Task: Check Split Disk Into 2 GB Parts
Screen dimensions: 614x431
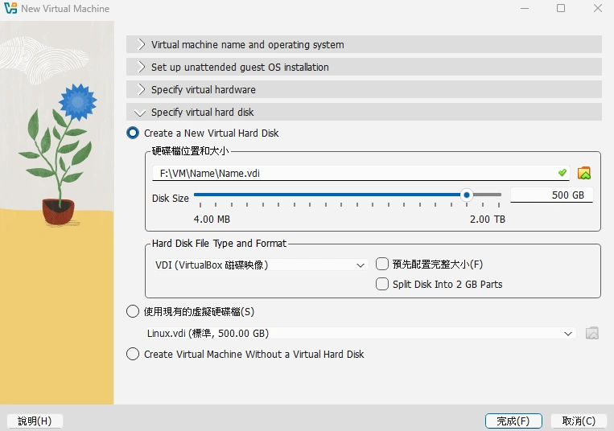Action: click(383, 284)
